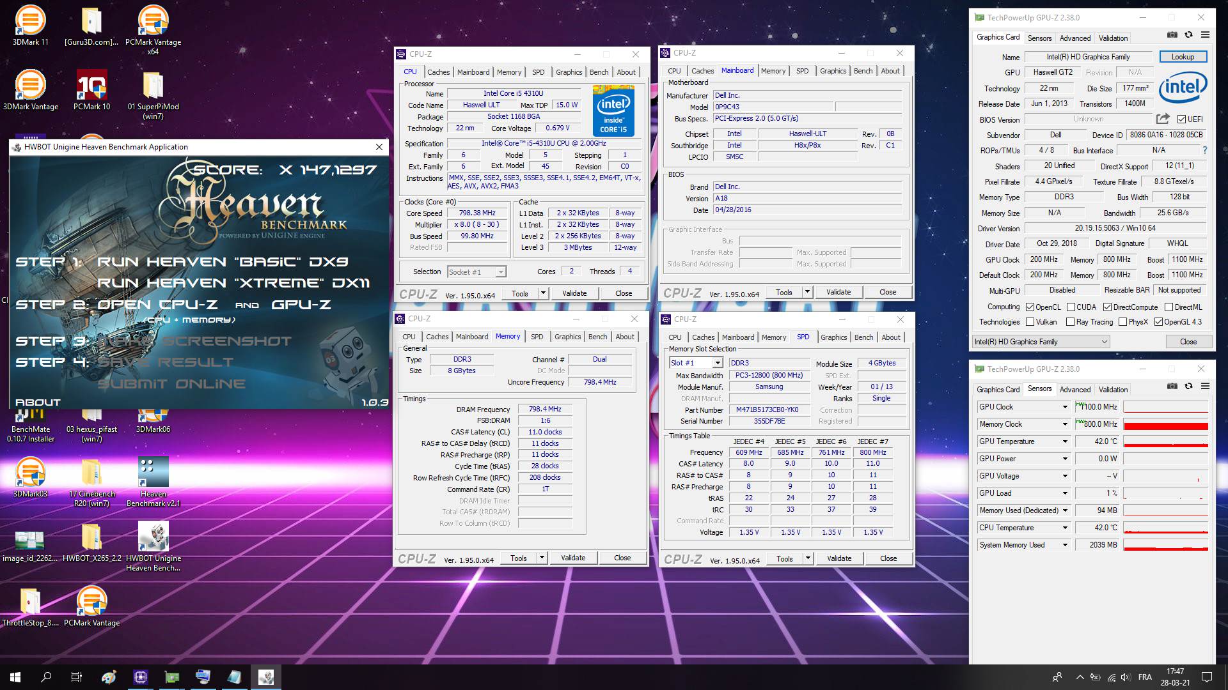Image resolution: width=1228 pixels, height=690 pixels.
Task: Open the Socket #1 selection dropdown
Action: coord(476,272)
